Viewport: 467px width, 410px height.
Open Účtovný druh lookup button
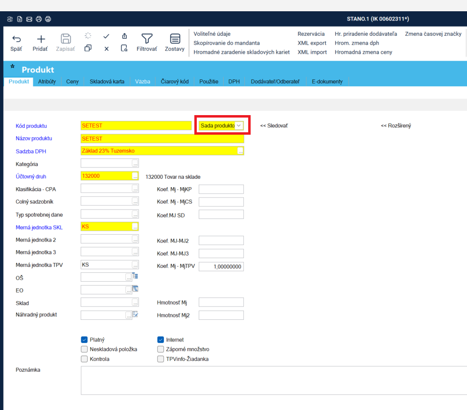[x=135, y=176]
